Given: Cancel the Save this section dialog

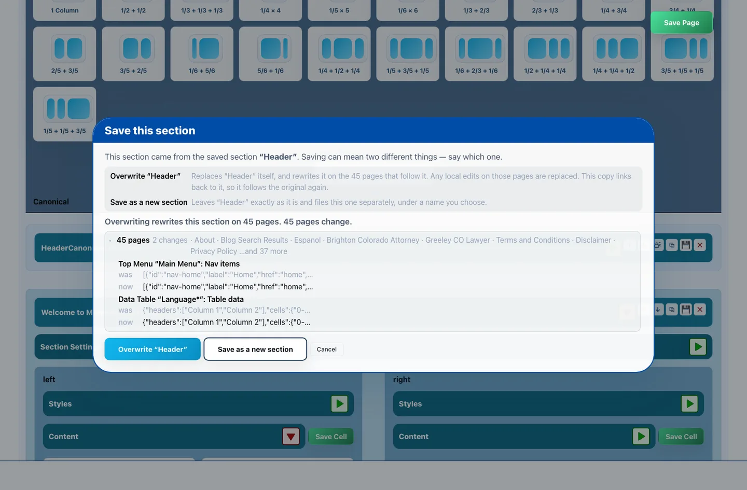Looking at the screenshot, I should click(327, 349).
